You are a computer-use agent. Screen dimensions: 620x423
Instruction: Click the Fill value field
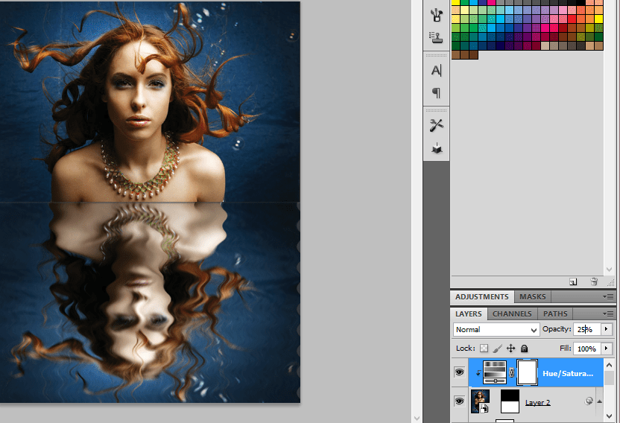(587, 349)
